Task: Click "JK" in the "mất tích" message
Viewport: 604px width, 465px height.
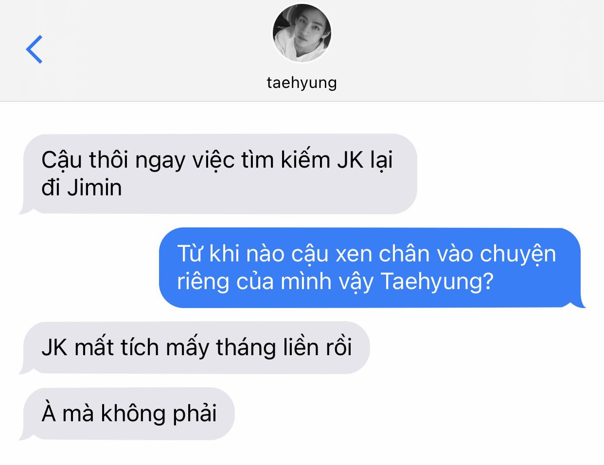Action: [54, 348]
